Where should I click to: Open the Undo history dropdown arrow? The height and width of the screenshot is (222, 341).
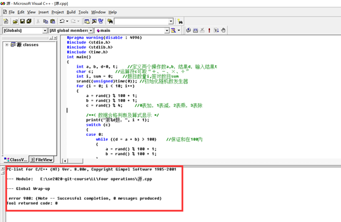point(67,22)
